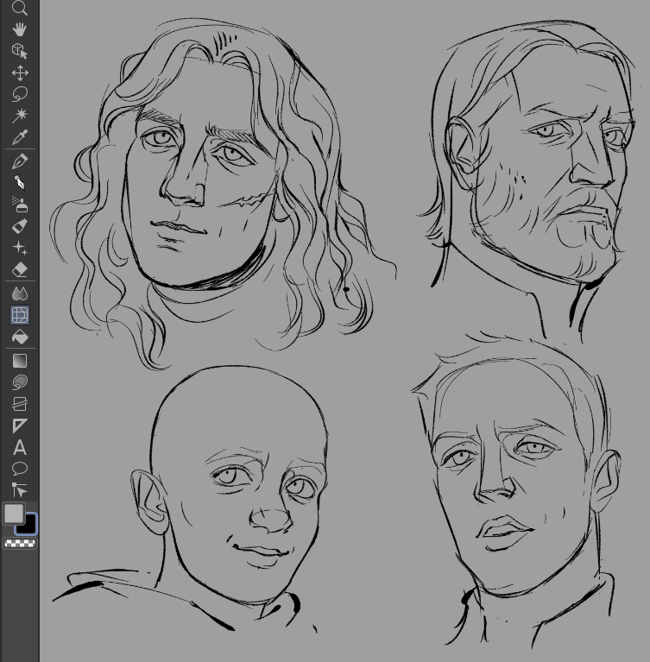Select the Move layer tool
The image size is (650, 662).
(x=20, y=73)
